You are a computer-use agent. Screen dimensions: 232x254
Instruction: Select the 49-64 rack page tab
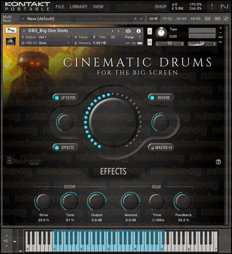coord(195,19)
